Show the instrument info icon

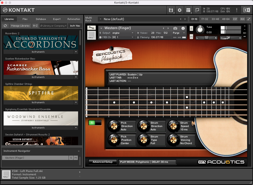[x=183, y=28]
